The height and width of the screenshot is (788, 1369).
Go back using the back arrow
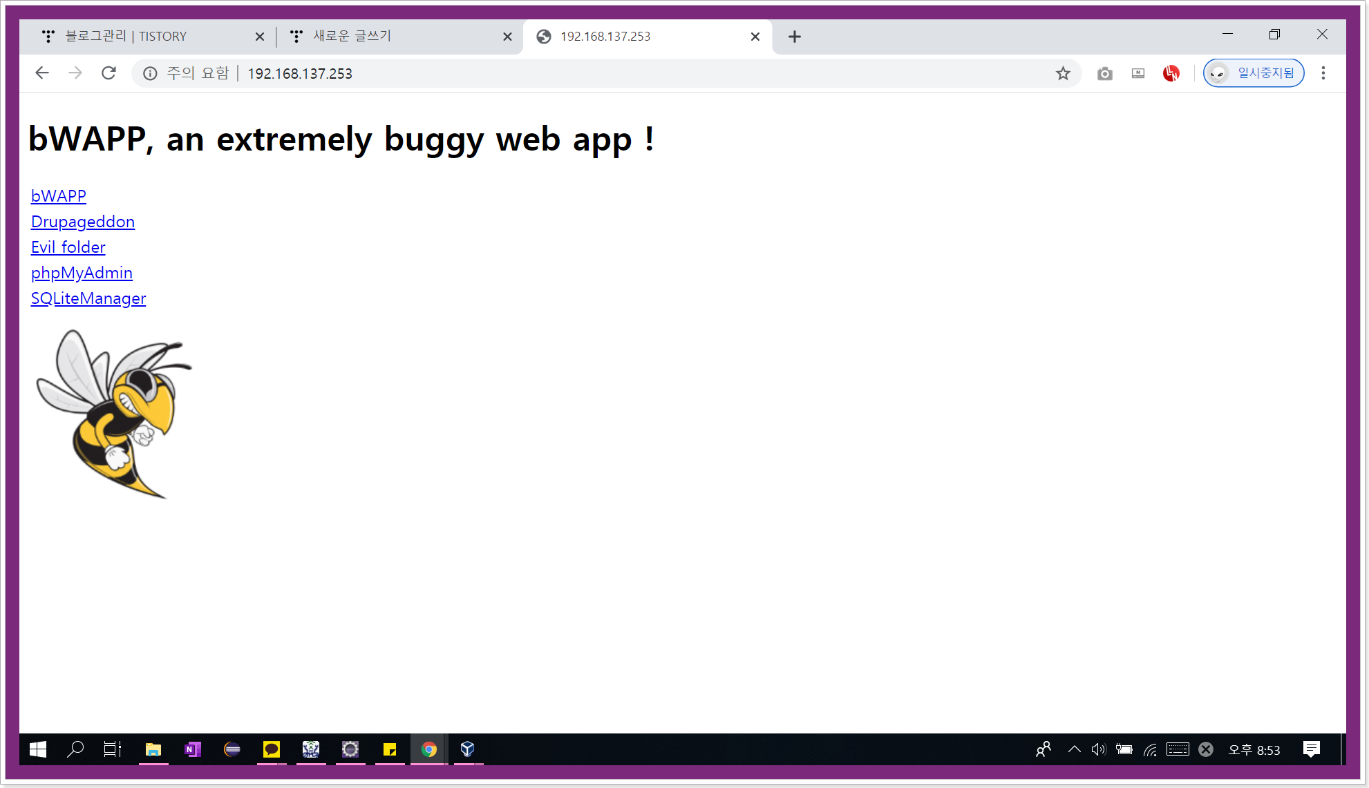click(42, 73)
